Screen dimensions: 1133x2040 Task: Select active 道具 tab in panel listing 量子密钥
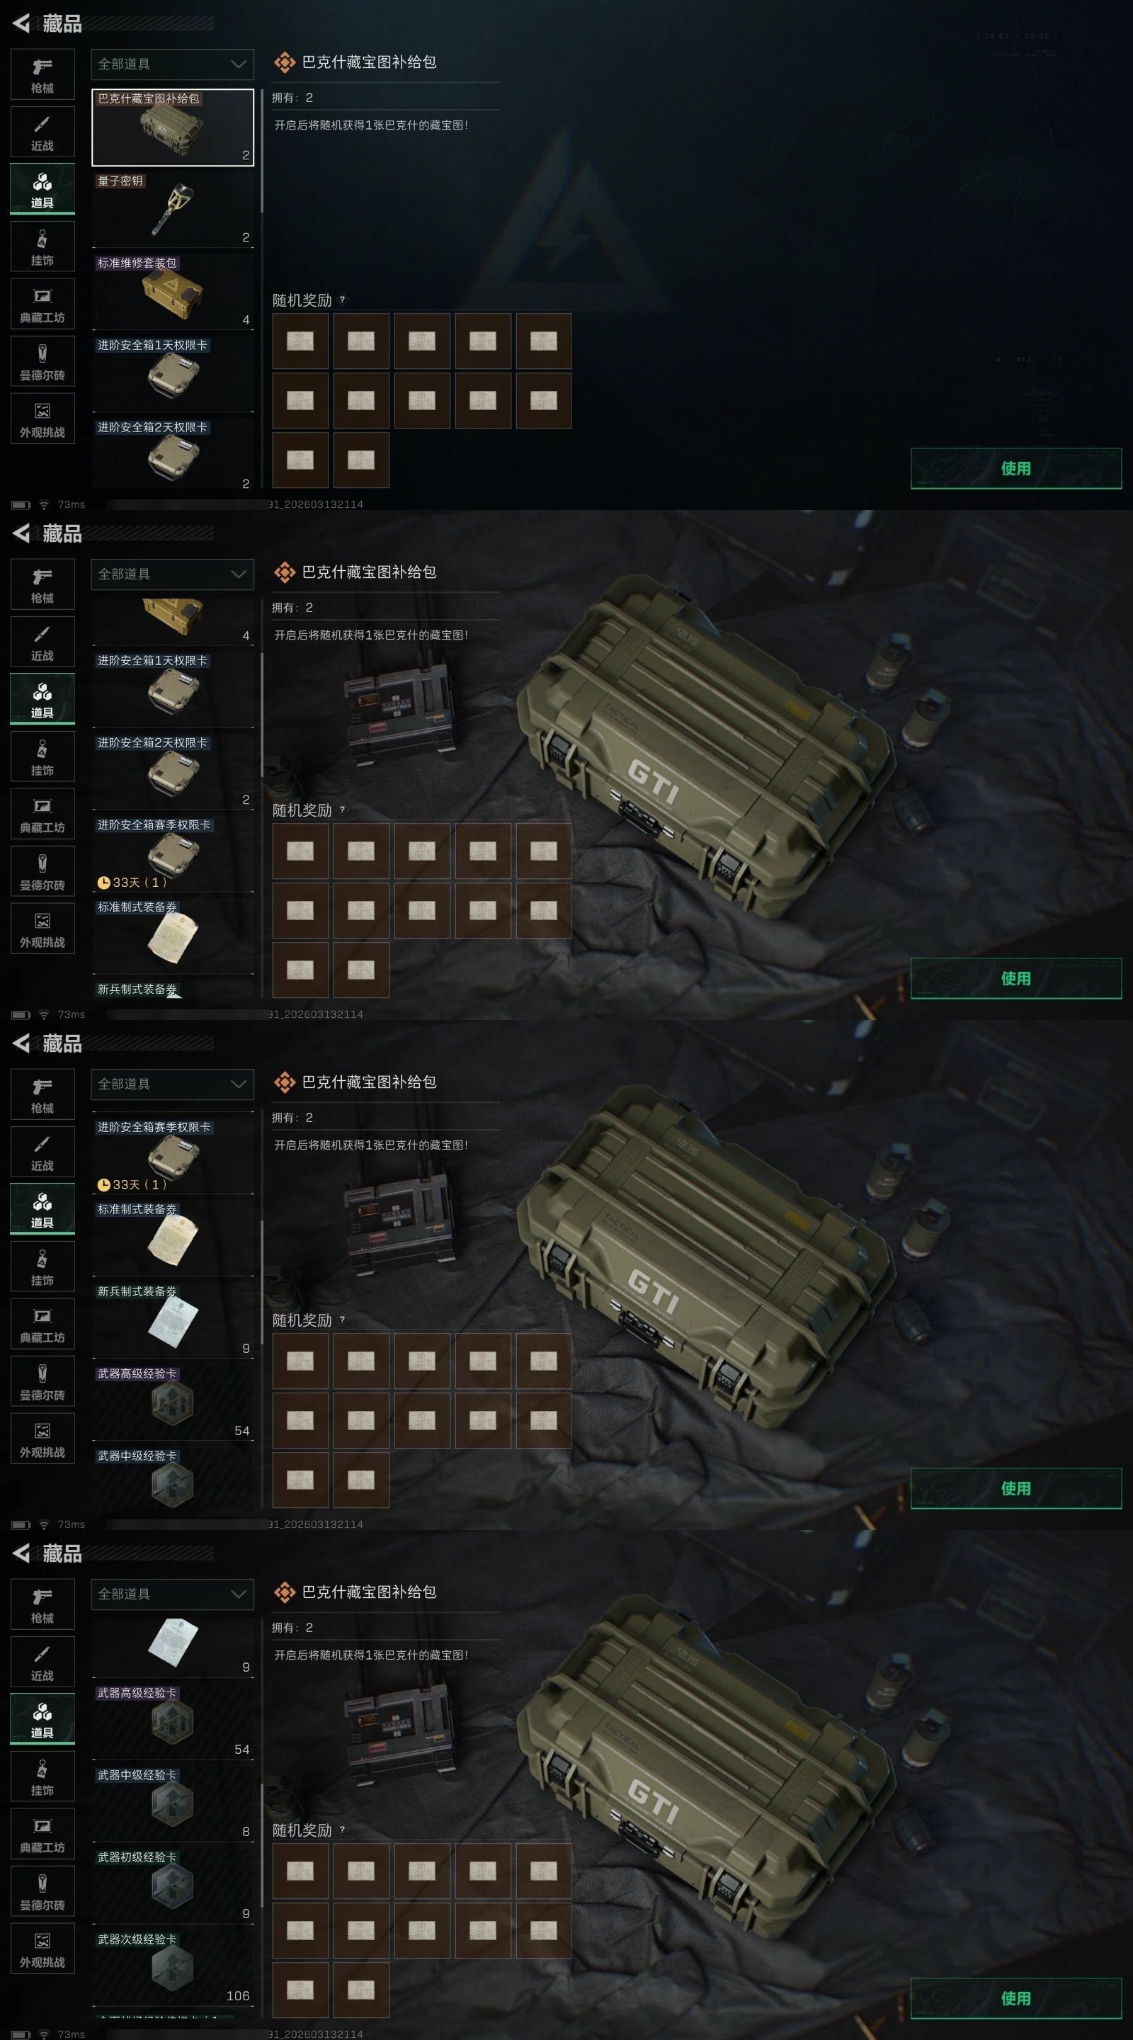[42, 189]
